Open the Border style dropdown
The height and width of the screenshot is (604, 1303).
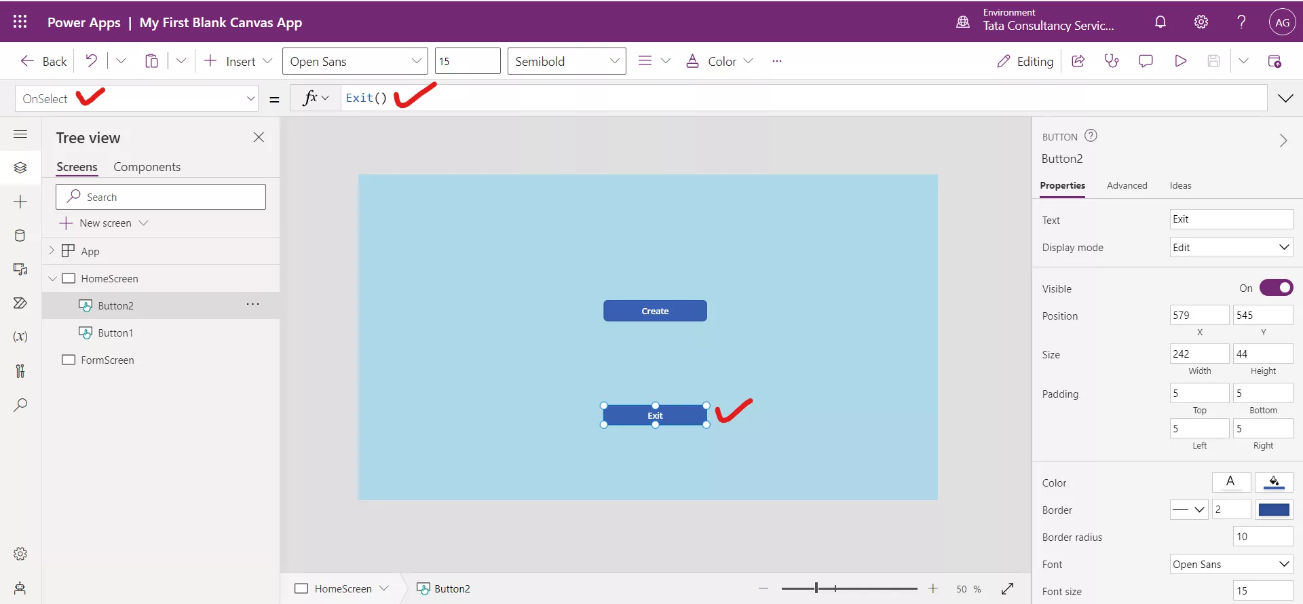(x=1189, y=509)
